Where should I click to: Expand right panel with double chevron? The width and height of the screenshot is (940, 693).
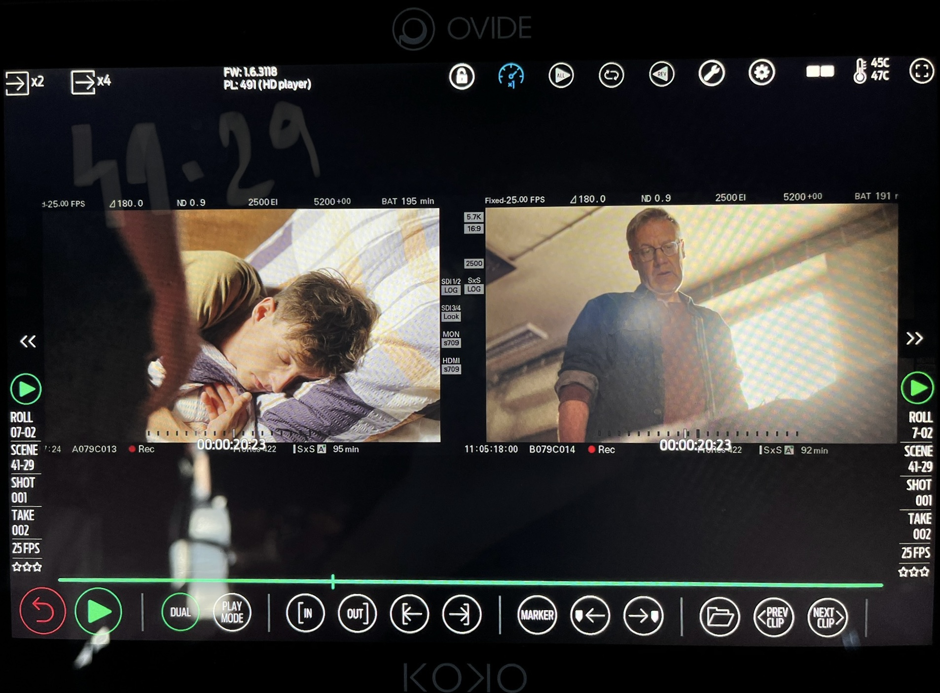click(x=914, y=338)
